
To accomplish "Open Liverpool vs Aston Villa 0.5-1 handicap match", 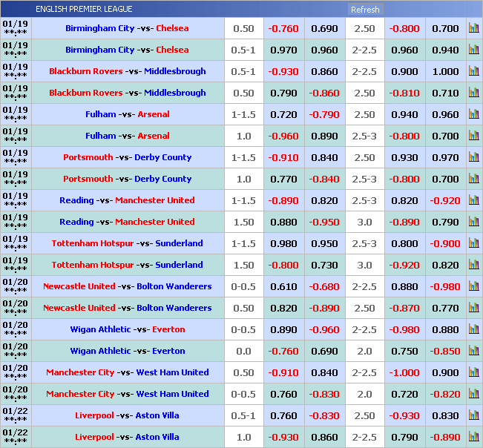I will 127,416.
